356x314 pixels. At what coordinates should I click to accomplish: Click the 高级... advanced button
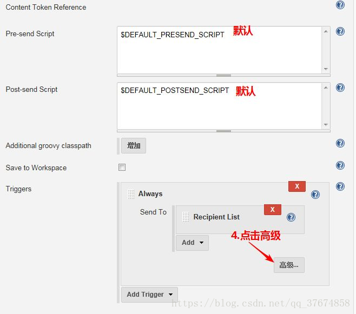pos(289,265)
